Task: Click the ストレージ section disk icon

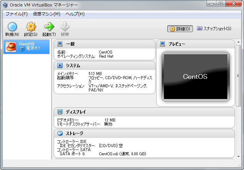Action: 60,133
